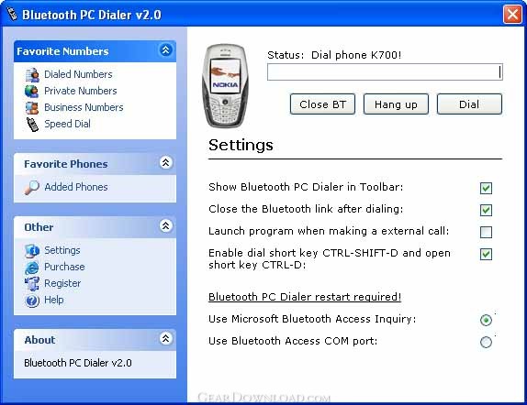Viewport: 527px width, 405px height.
Task: Uncheck Show Bluetooth PC Dialer in Toolbar
Action: click(x=486, y=188)
